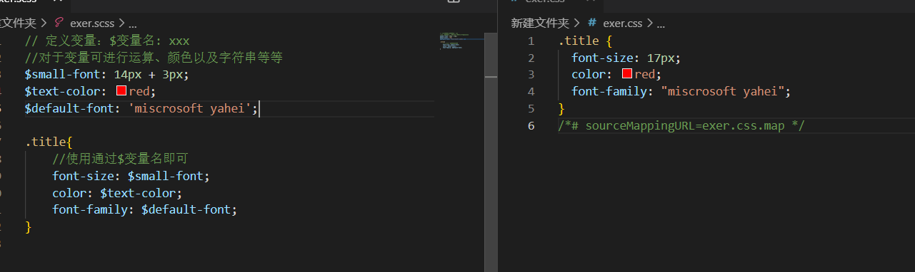The width and height of the screenshot is (915, 272).
Task: Open red color picker for $text-color
Action: pyautogui.click(x=121, y=91)
